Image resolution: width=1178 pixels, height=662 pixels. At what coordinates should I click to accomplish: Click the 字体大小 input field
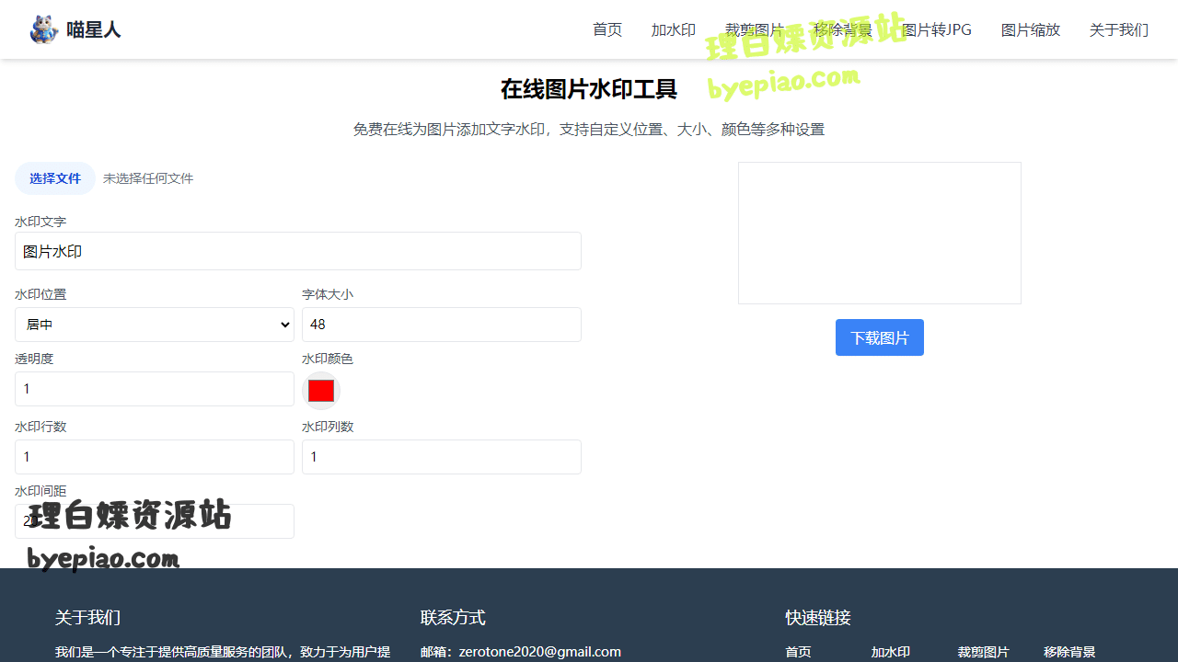point(441,325)
